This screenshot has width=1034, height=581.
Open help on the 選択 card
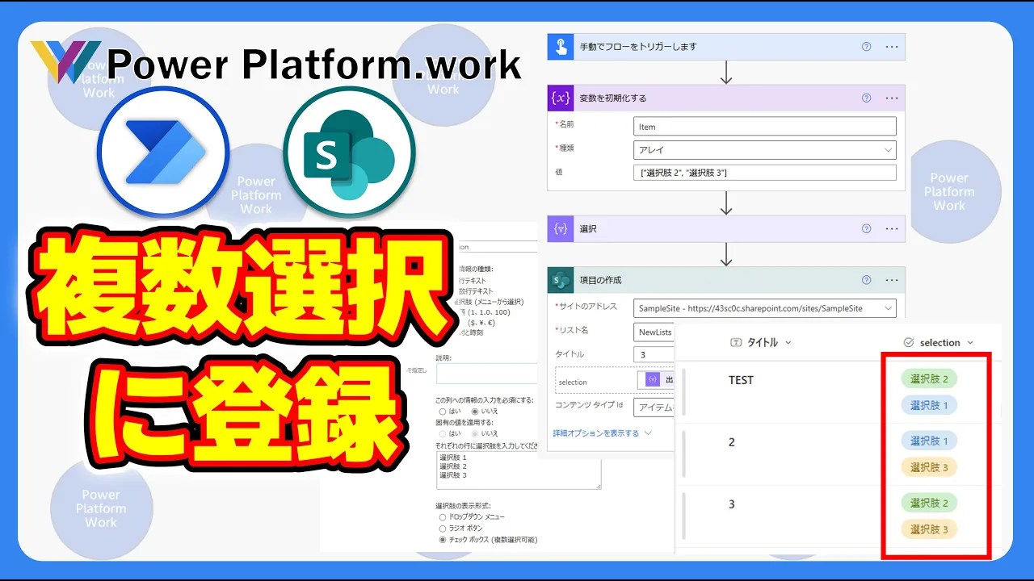pyautogui.click(x=867, y=228)
